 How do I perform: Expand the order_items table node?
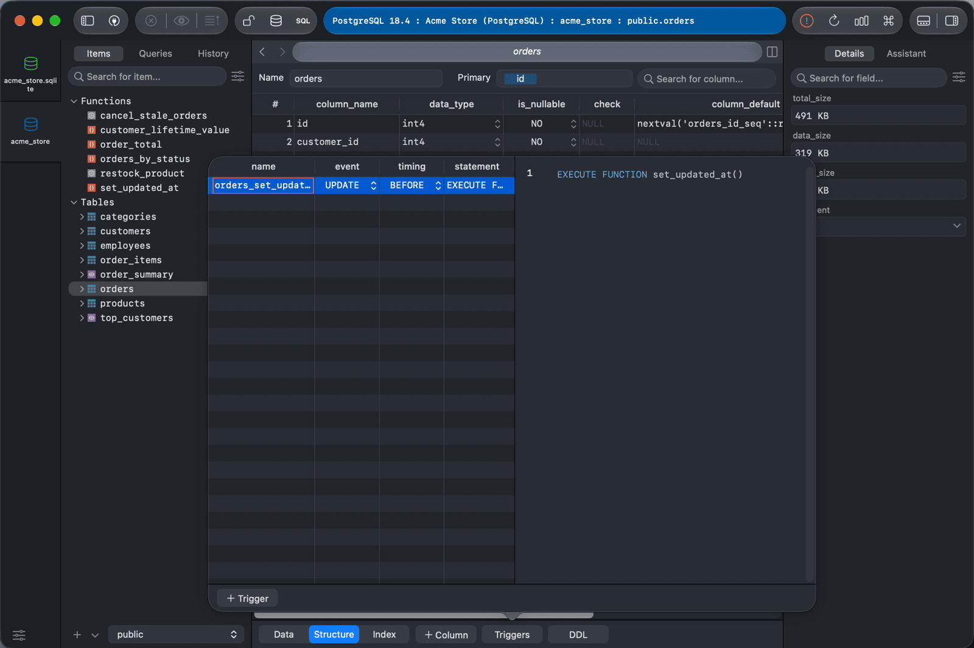(x=82, y=260)
